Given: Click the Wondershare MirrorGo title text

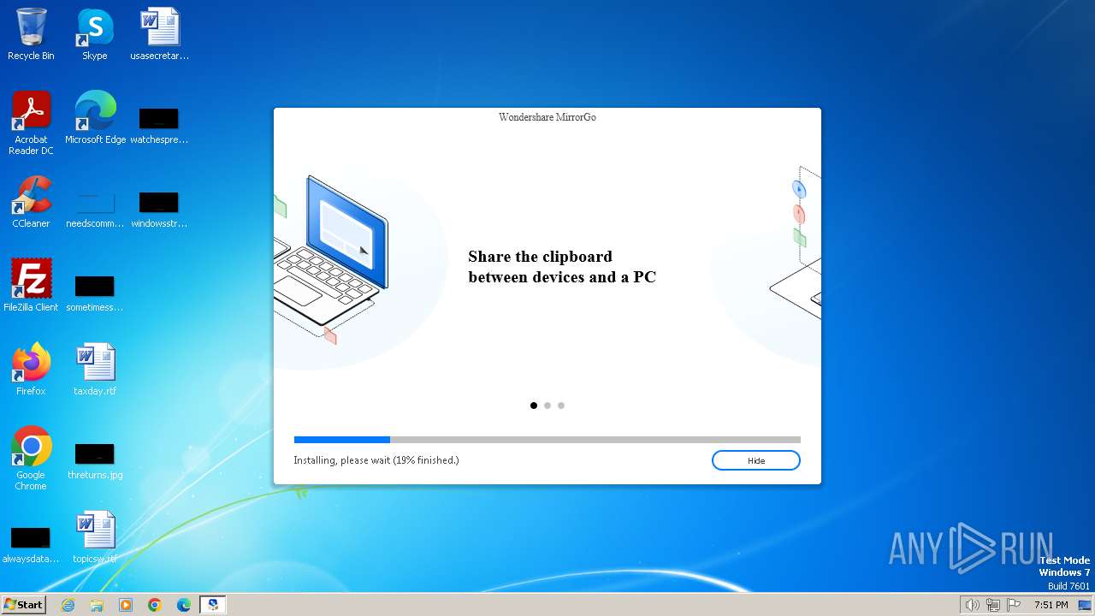Looking at the screenshot, I should (547, 117).
